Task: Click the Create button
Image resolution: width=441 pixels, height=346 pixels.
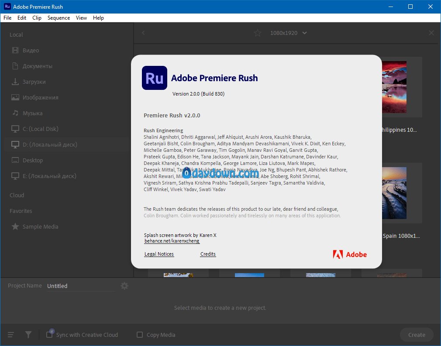Action: [417, 335]
